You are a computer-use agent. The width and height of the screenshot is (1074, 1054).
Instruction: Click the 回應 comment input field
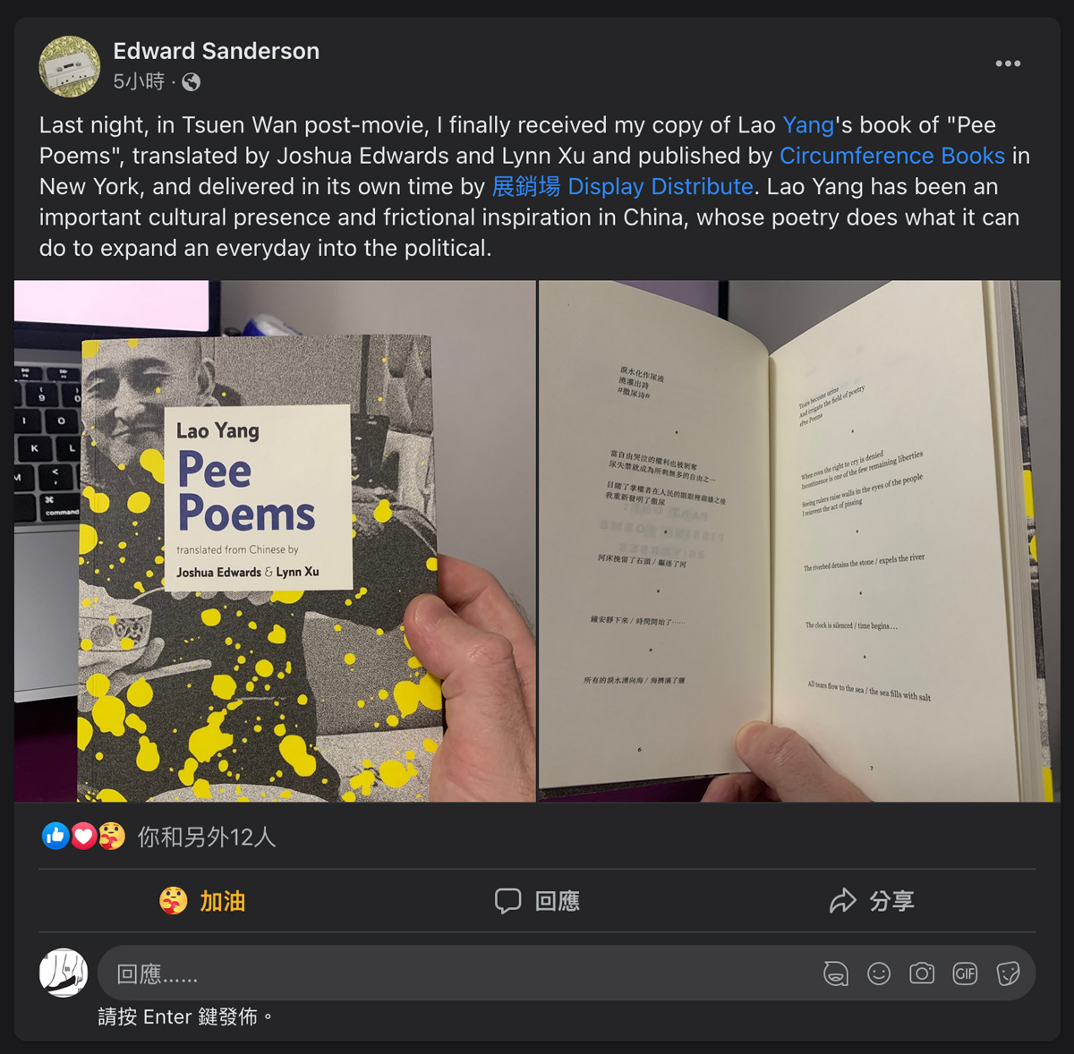[456, 973]
